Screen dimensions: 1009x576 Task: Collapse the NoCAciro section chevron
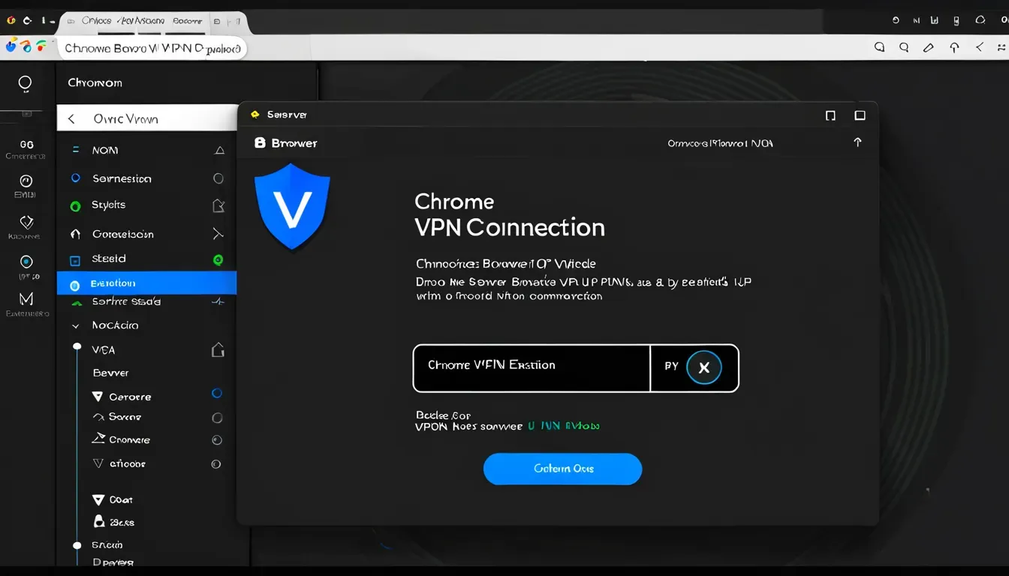click(75, 326)
